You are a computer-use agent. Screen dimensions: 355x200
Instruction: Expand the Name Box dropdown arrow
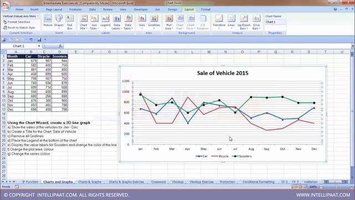pyautogui.click(x=39, y=46)
